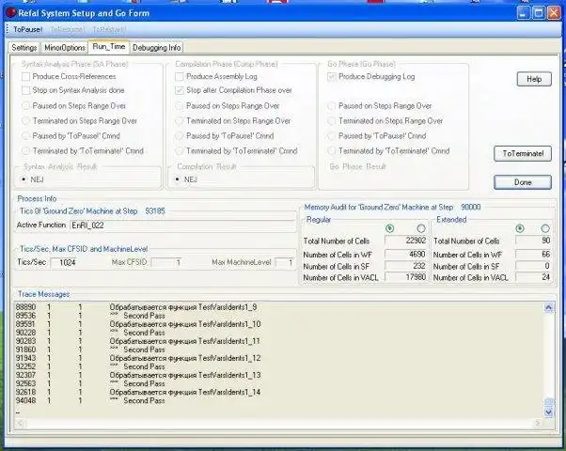
Task: Open the MinorOptions tab
Action: tap(65, 48)
